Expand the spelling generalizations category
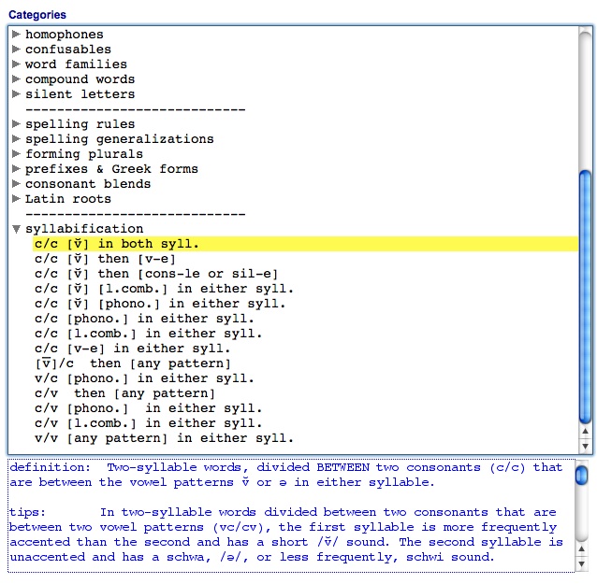This screenshot has width=597, height=584. tap(16, 139)
